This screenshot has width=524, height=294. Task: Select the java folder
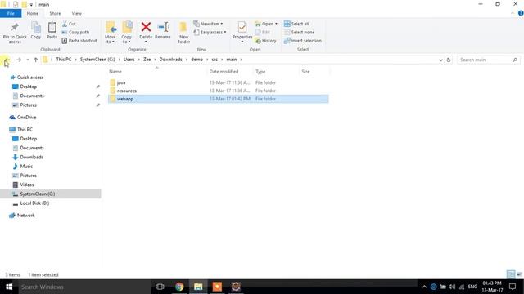pos(218,82)
